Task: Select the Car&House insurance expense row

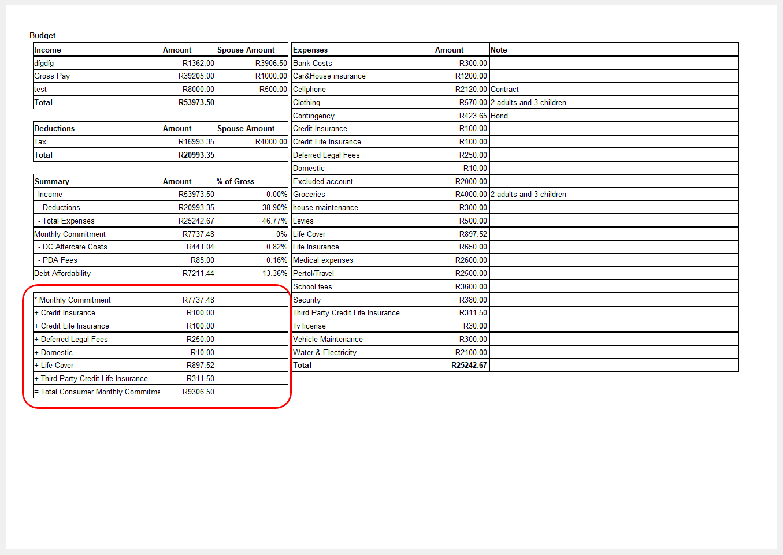Action: pyautogui.click(x=329, y=76)
